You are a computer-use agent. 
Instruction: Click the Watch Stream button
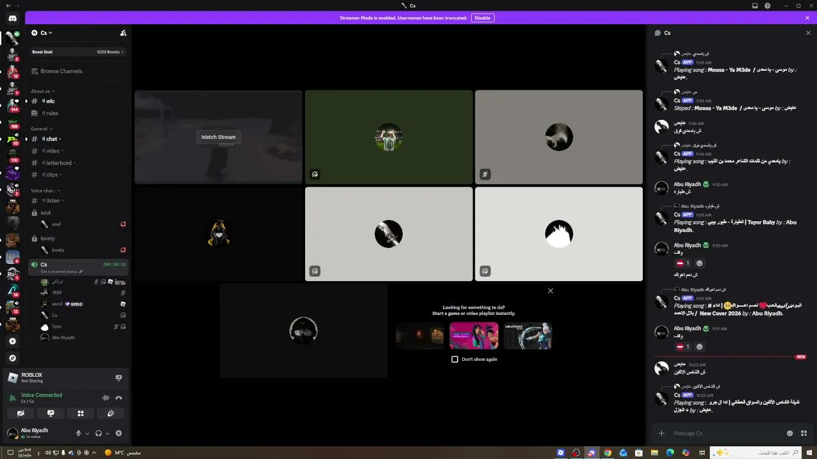point(218,137)
